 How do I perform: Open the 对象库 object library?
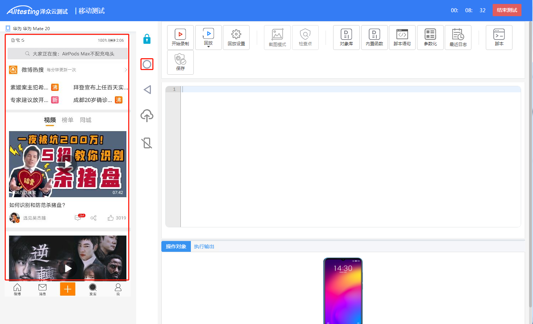346,37
